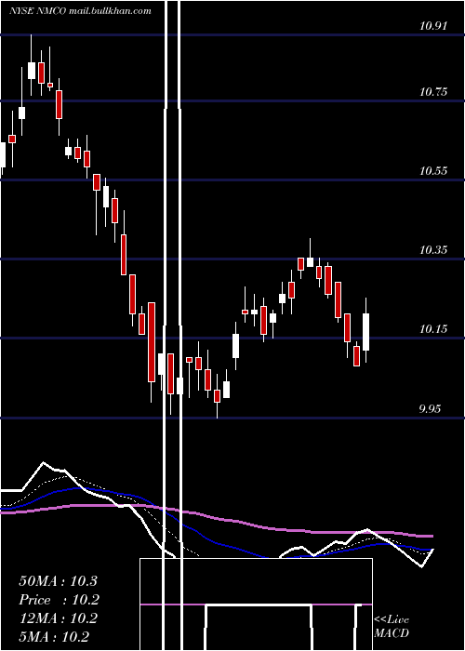The width and height of the screenshot is (465, 651).
Task: Click the 10.75 price axis label
Action: [x=433, y=92]
